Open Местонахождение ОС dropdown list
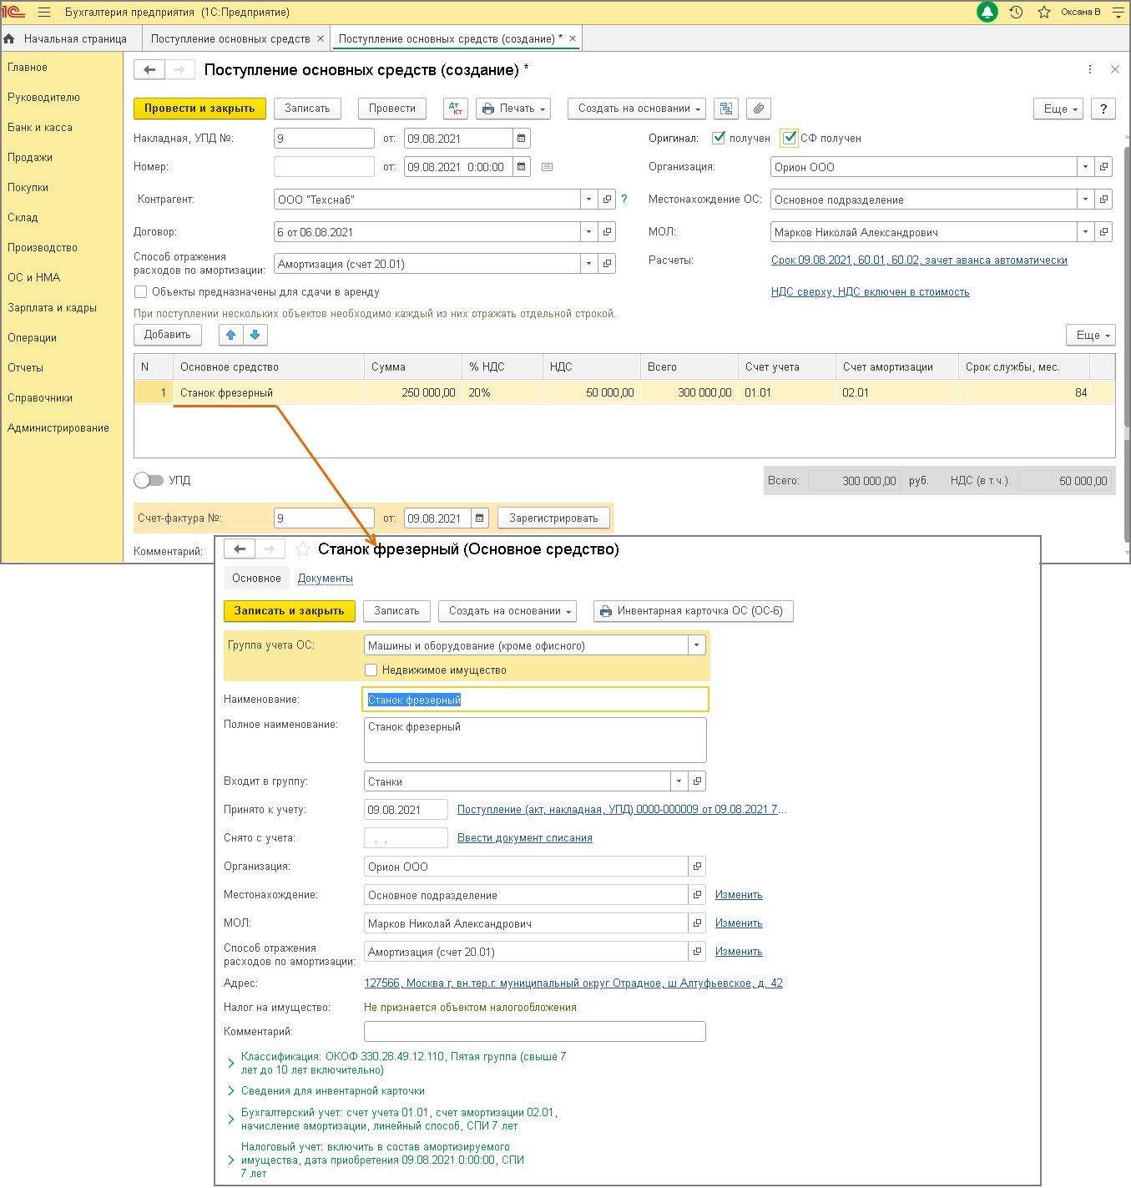 click(1085, 200)
